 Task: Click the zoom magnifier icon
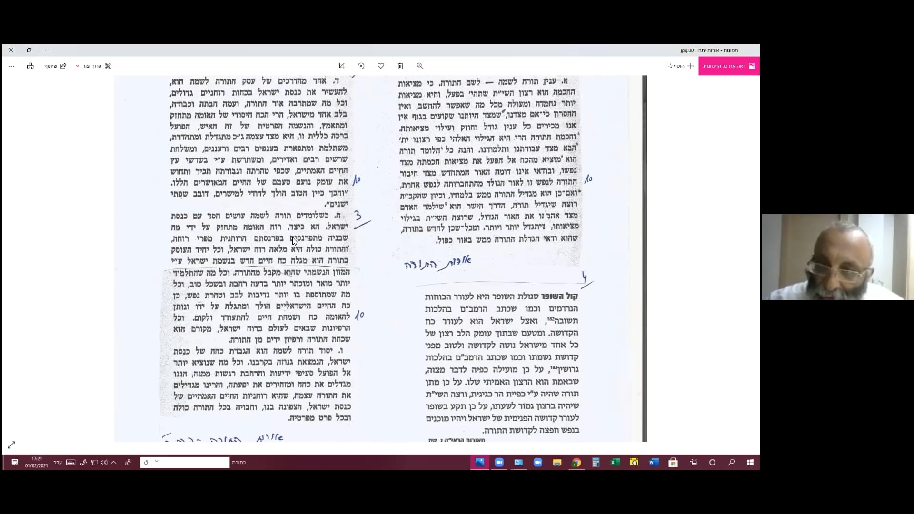[420, 66]
